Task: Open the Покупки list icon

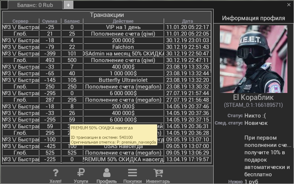Action: tap(132, 173)
